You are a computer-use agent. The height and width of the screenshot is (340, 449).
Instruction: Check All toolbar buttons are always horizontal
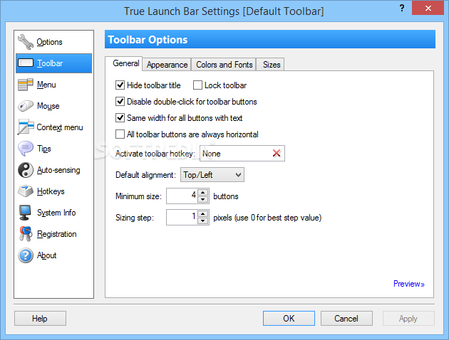(120, 134)
